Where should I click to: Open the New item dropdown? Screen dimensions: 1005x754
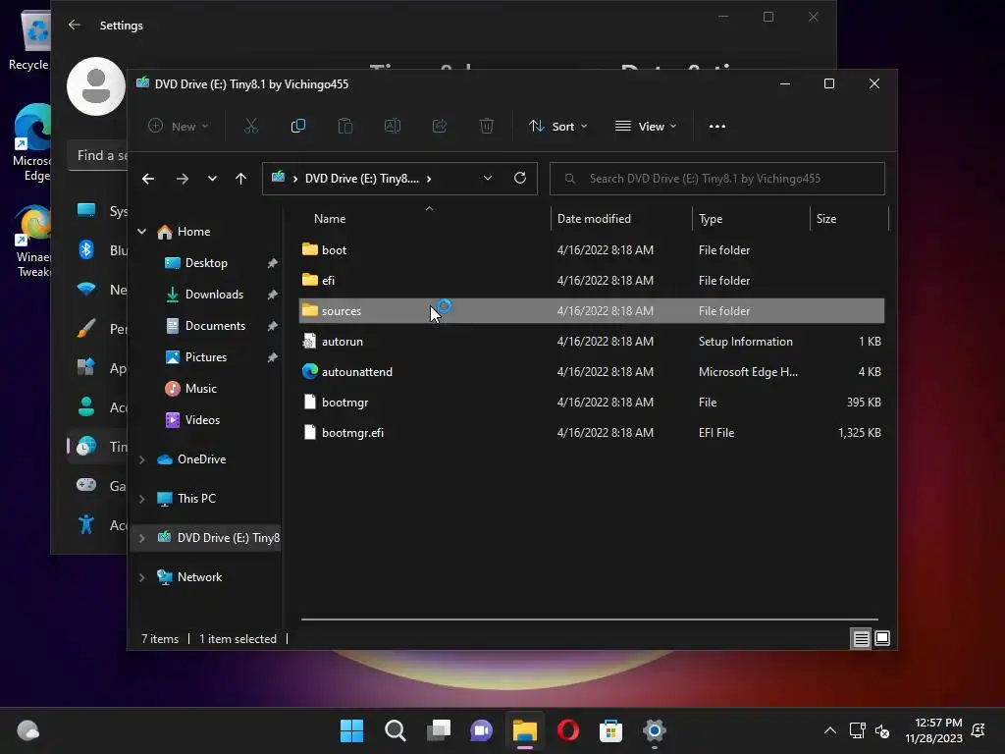(x=179, y=127)
